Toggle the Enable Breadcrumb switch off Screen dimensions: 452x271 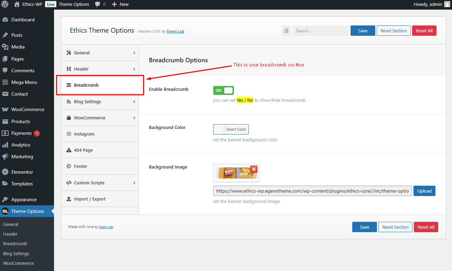click(x=223, y=90)
